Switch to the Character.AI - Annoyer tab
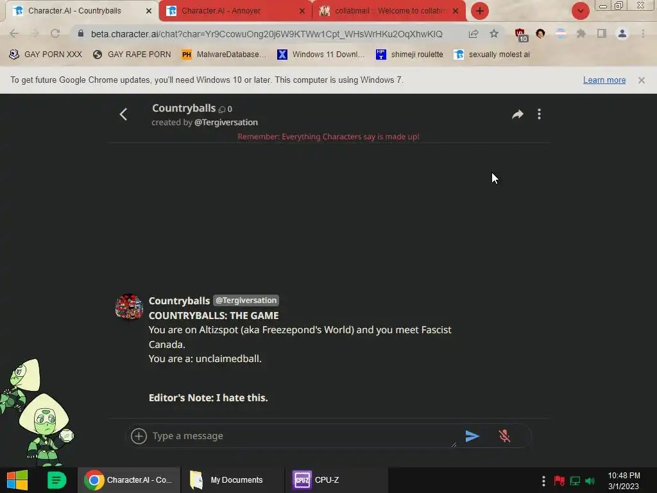The height and width of the screenshot is (493, 657). point(235,11)
